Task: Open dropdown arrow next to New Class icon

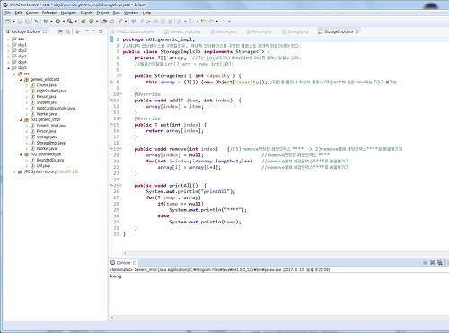Action: [x=97, y=22]
